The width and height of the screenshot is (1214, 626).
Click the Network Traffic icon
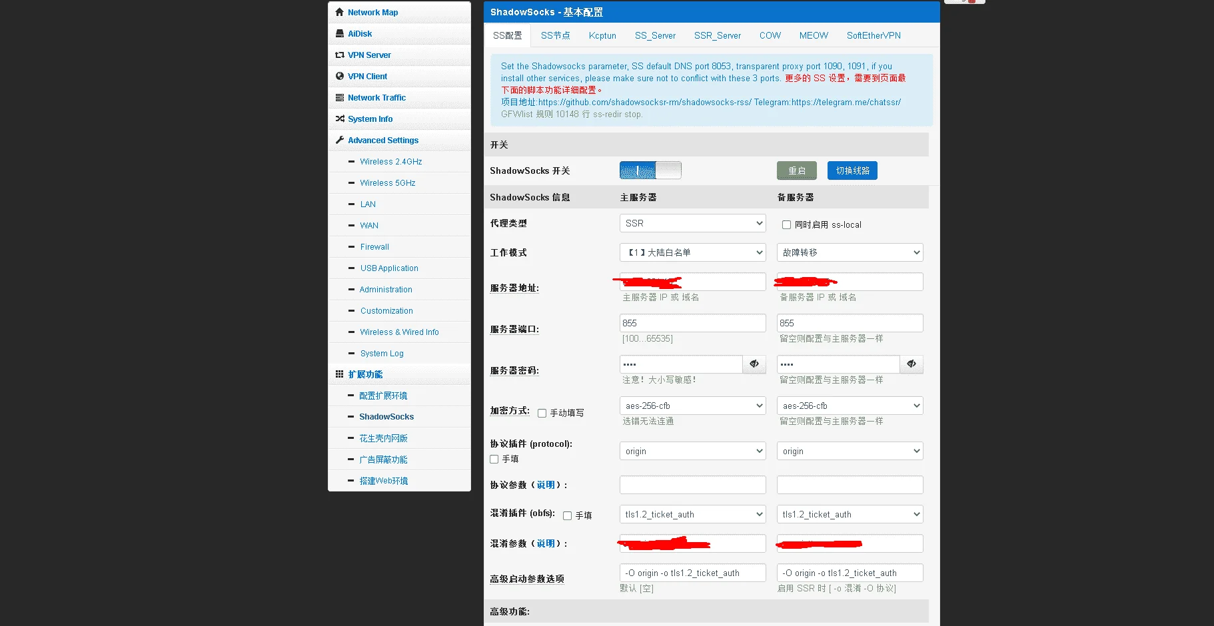click(340, 97)
